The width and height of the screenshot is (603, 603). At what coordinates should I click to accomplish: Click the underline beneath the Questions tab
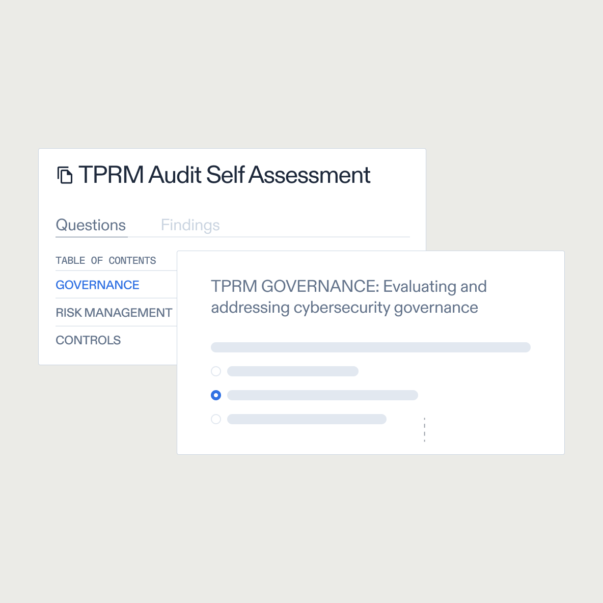(x=91, y=236)
